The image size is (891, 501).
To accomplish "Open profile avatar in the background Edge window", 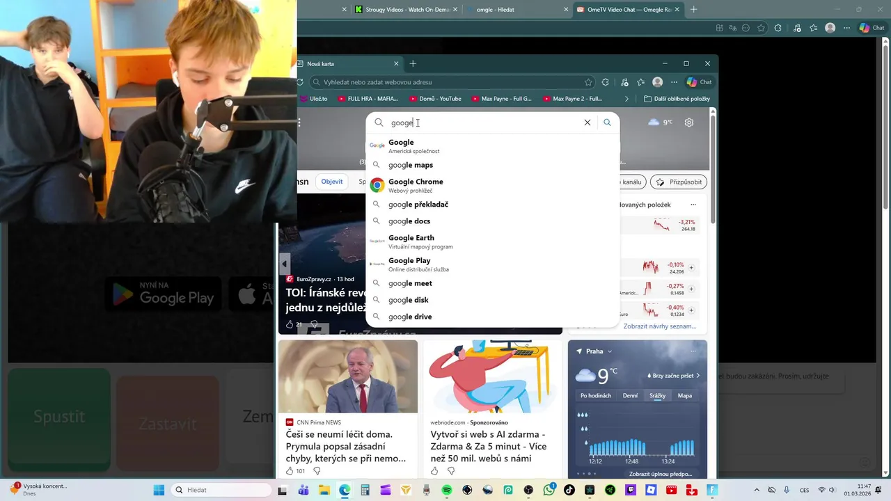I will (x=830, y=28).
